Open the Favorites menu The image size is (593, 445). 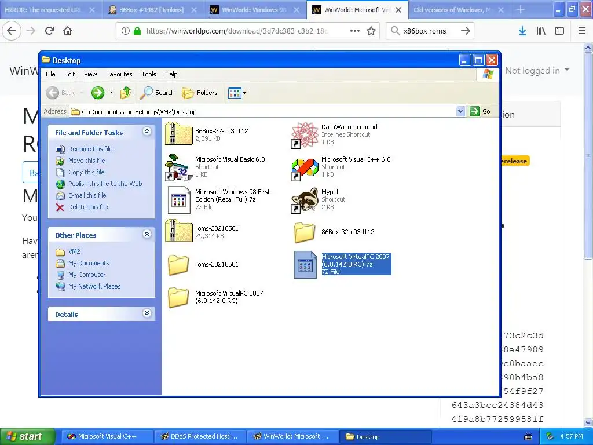tap(119, 74)
